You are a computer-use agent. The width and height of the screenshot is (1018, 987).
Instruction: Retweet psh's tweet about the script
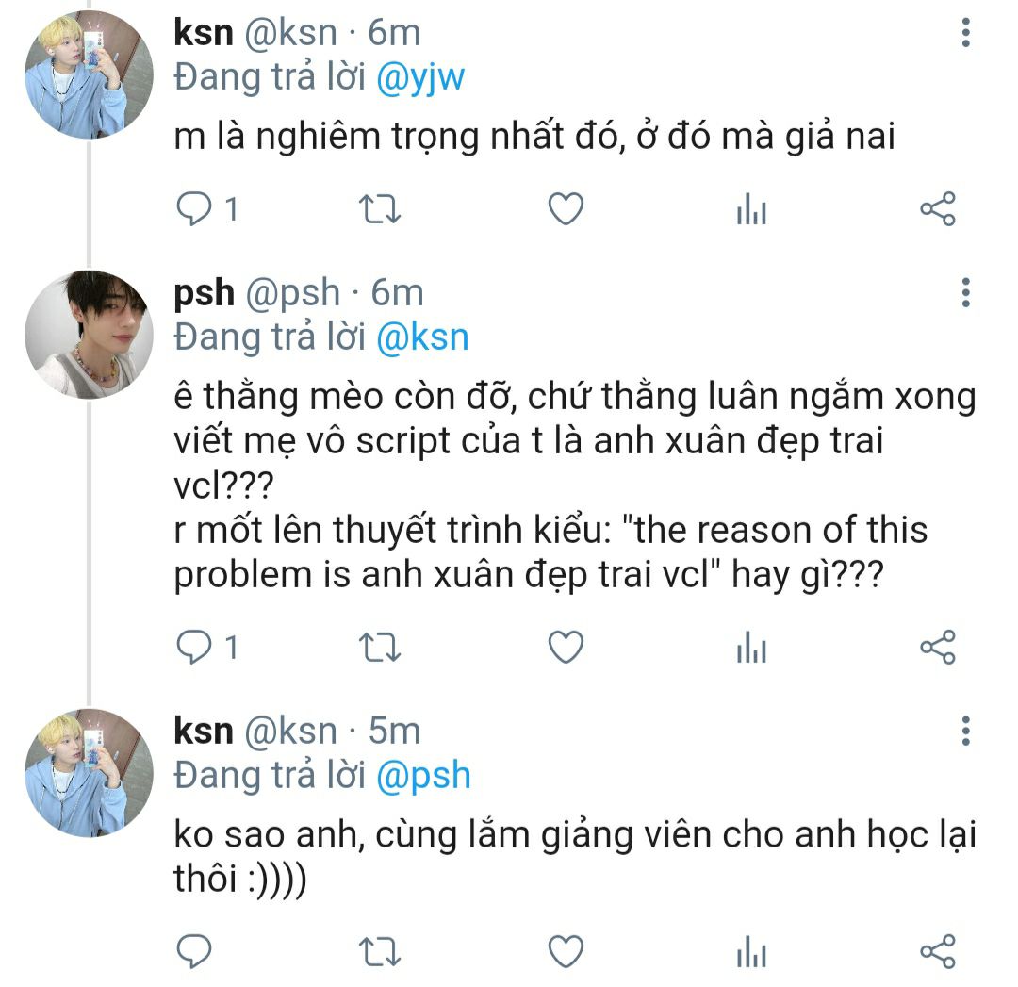pos(381,648)
